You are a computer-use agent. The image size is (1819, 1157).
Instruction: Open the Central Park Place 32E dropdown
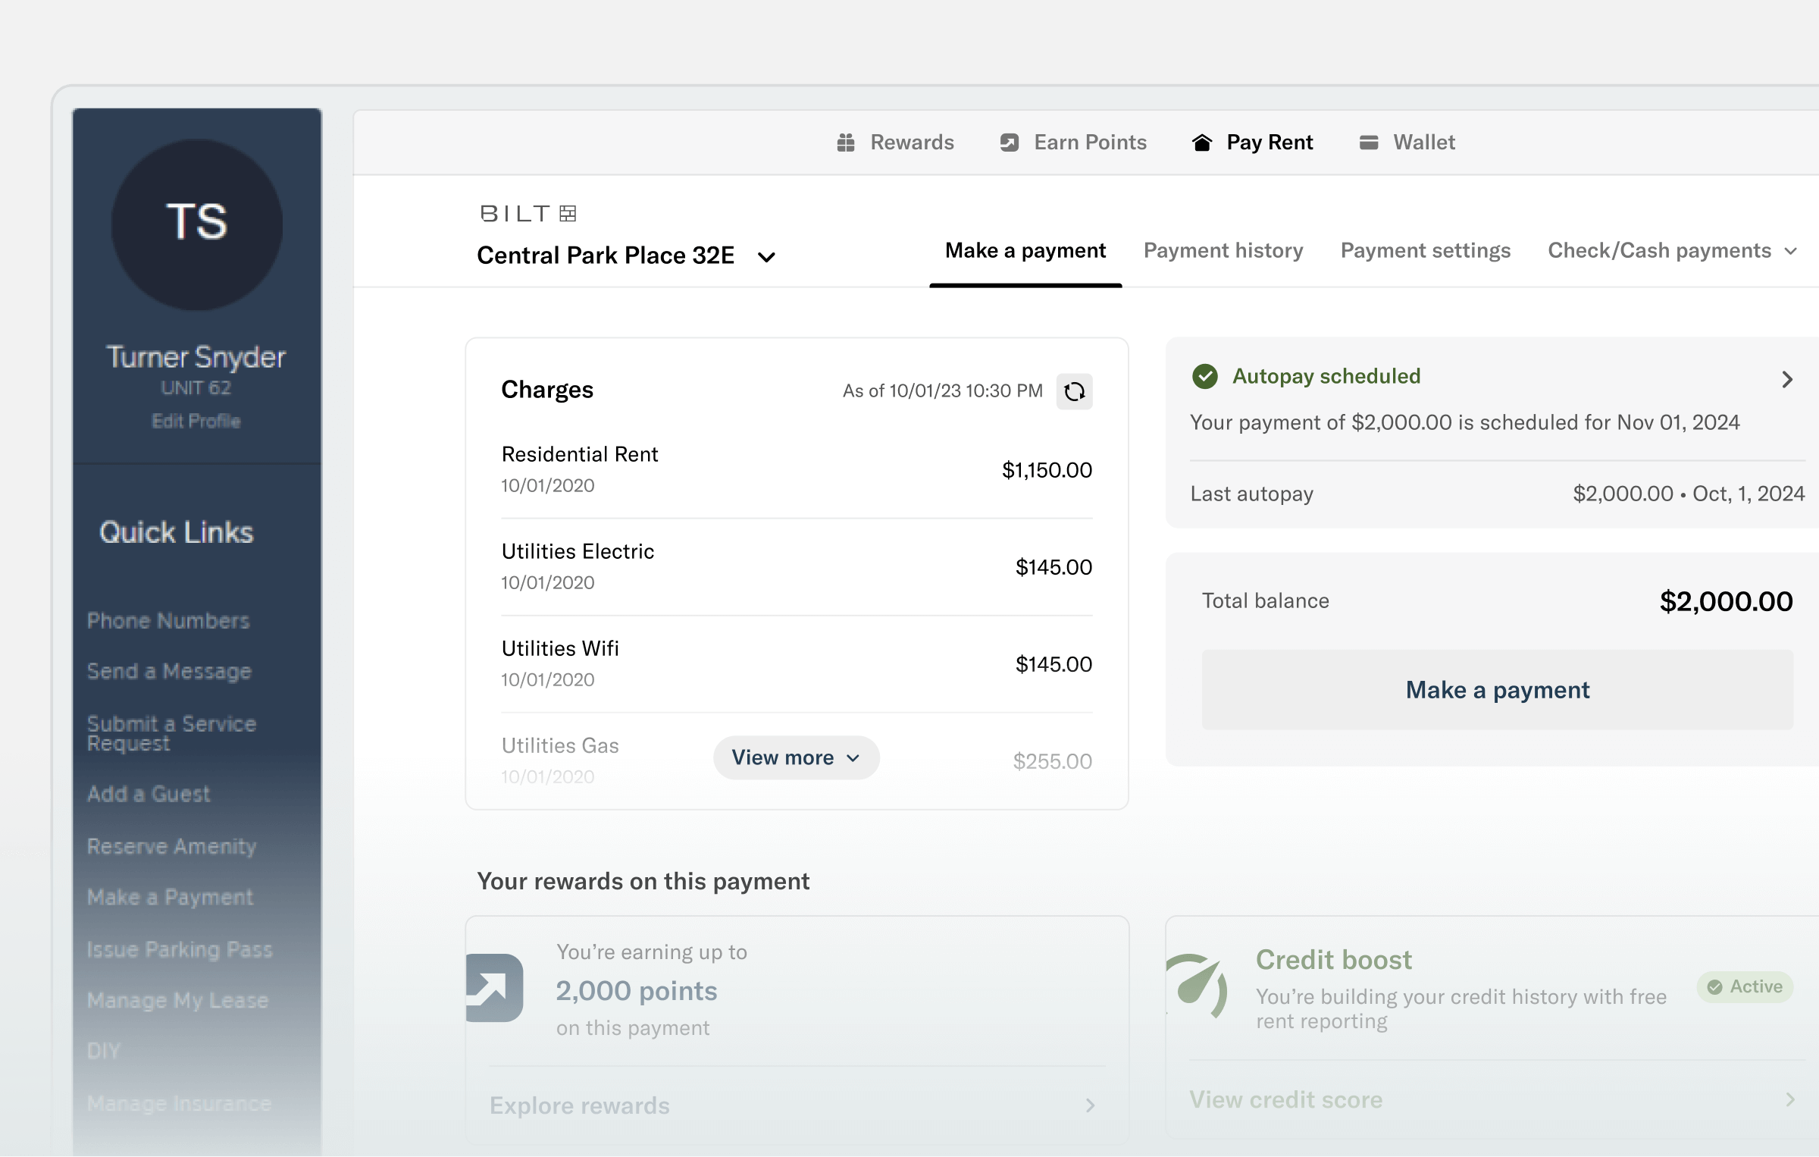(x=767, y=257)
